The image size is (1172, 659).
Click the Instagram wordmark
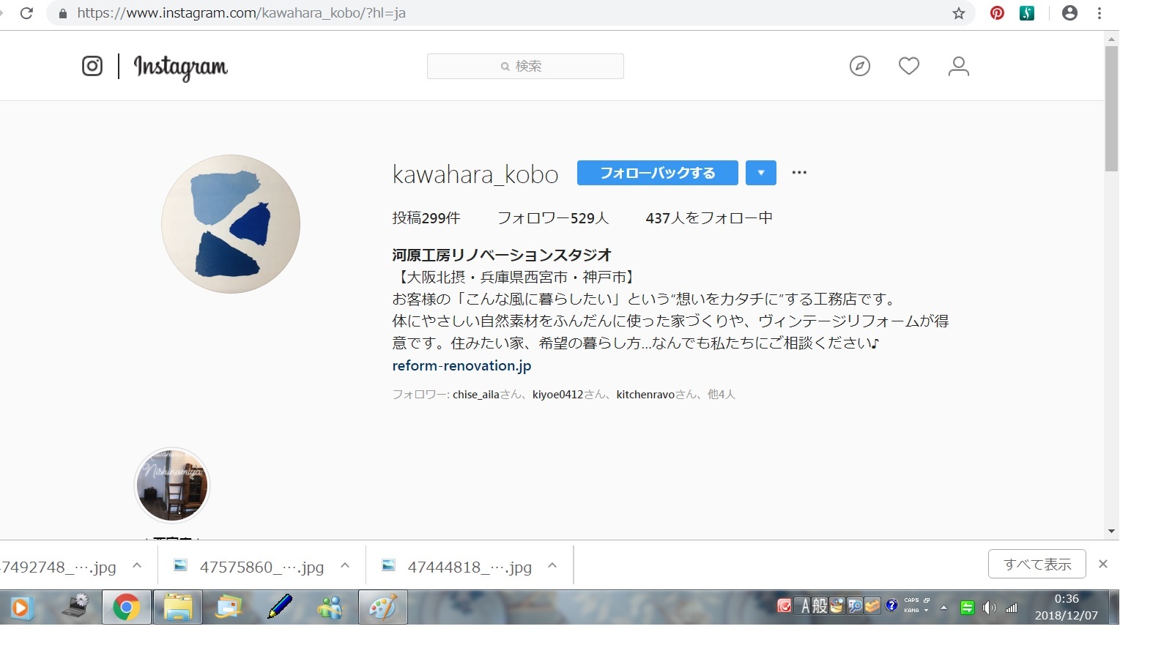pyautogui.click(x=180, y=67)
